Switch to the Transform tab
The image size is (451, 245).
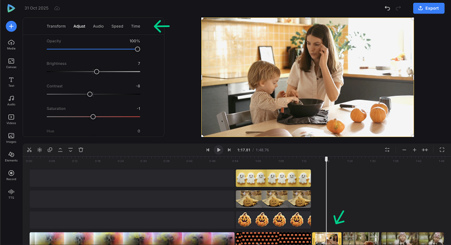tap(56, 26)
